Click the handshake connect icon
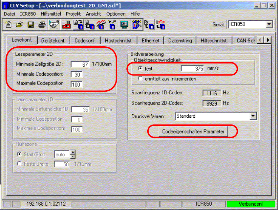The height and width of the screenshot is (210, 278). tap(54, 24)
